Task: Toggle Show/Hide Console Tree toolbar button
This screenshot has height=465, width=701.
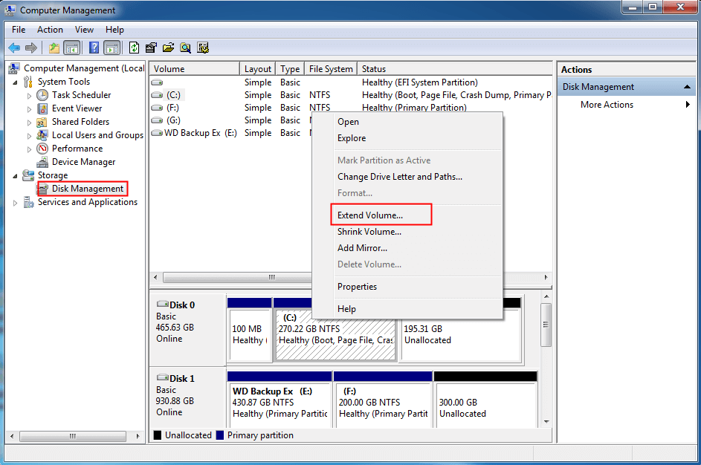Action: coord(72,48)
